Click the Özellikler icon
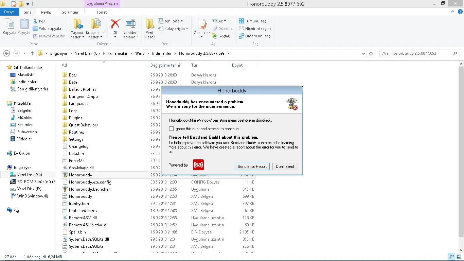Screen dimensions: 464x261 click(x=202, y=24)
